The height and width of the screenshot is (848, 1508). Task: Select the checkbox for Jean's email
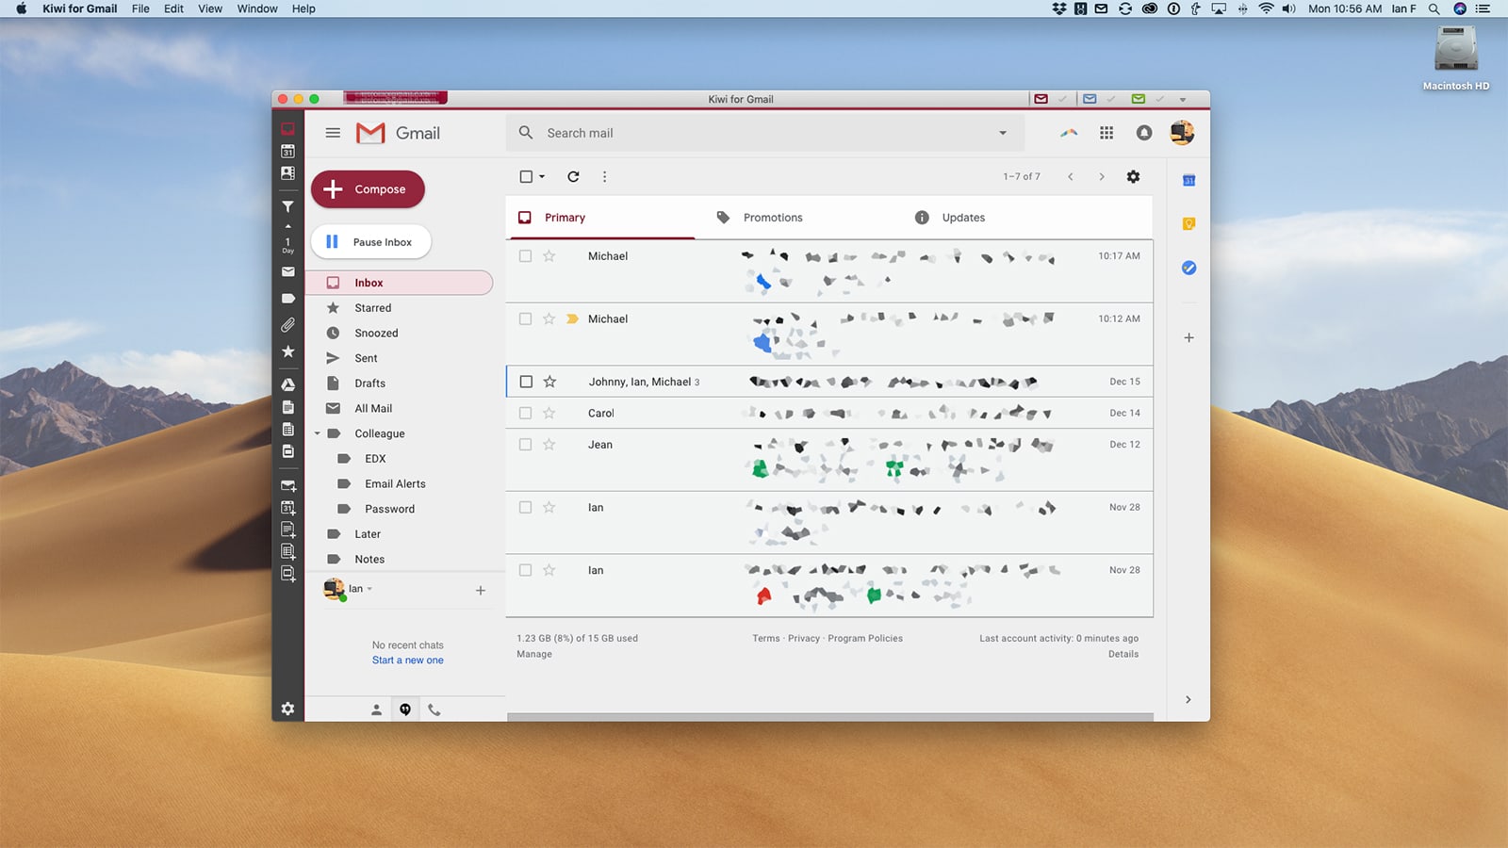pyautogui.click(x=526, y=445)
